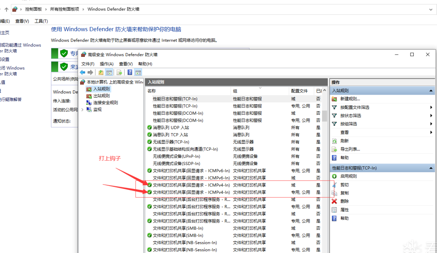Screen dimensions: 437x253
Task: Open the 按组筛选 submenu arrow
Action: pyautogui.click(x=431, y=124)
